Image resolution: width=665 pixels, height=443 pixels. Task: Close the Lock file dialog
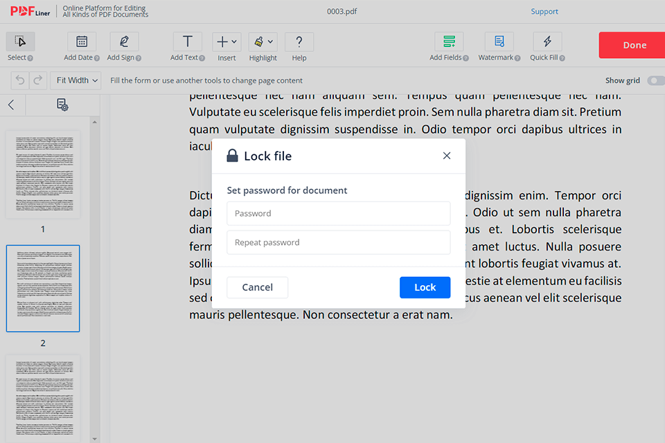coord(447,156)
